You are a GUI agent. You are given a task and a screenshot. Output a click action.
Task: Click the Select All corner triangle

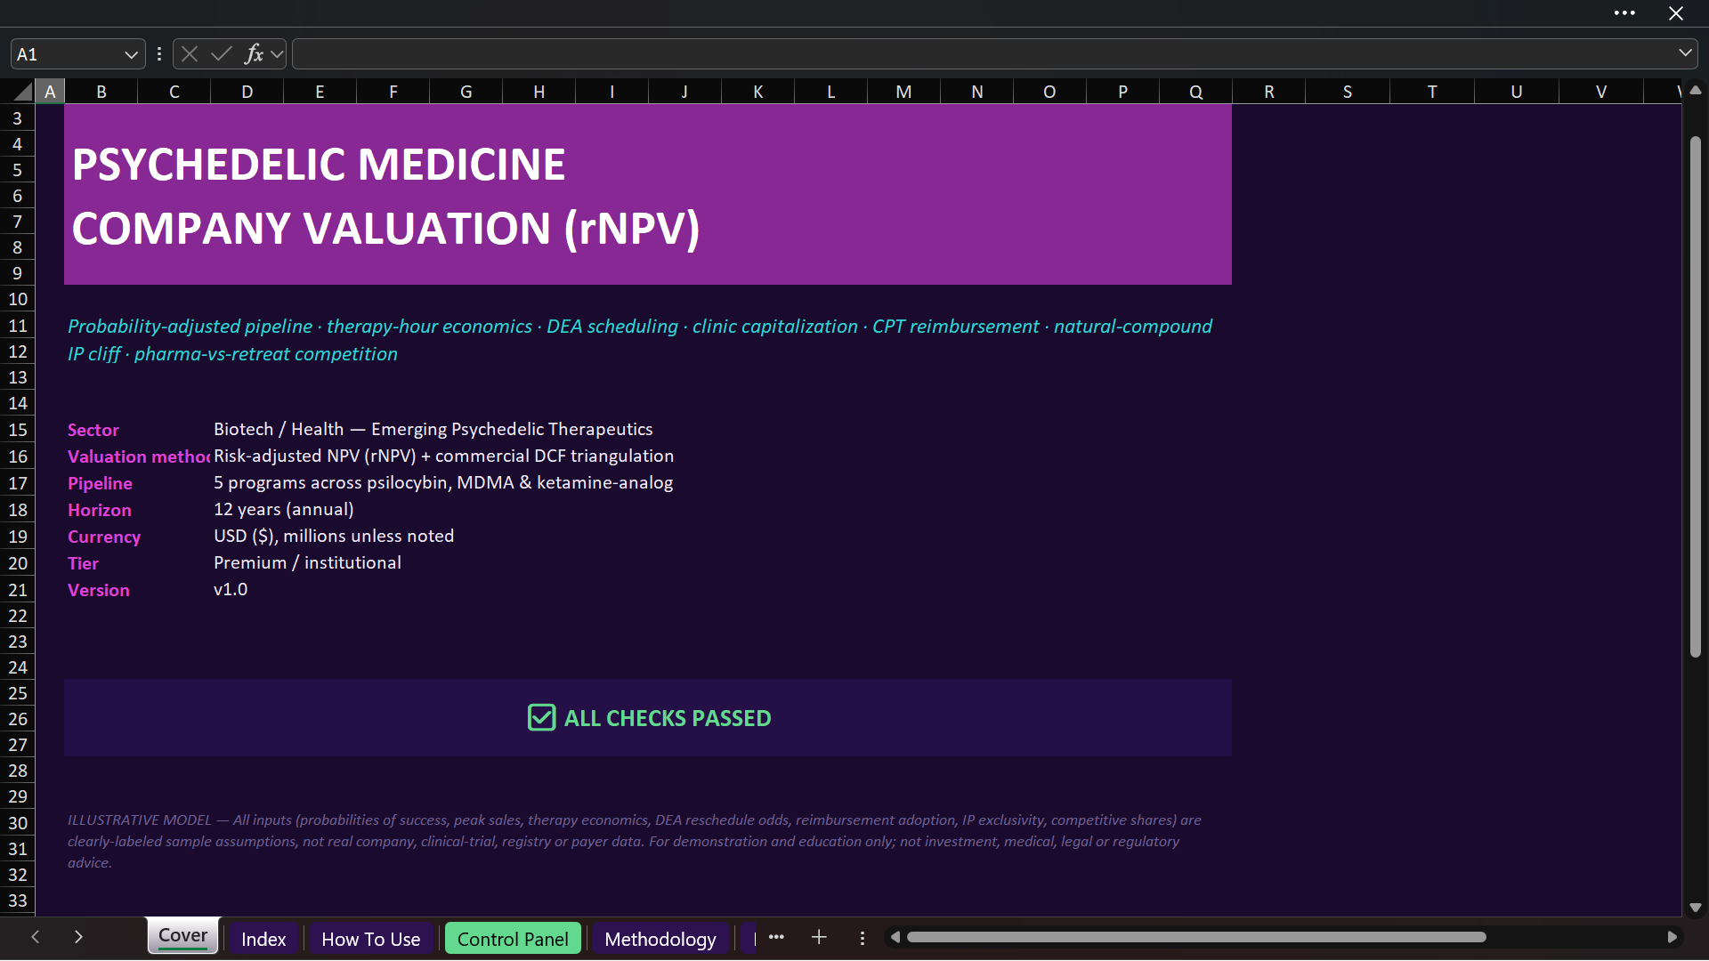click(x=23, y=91)
